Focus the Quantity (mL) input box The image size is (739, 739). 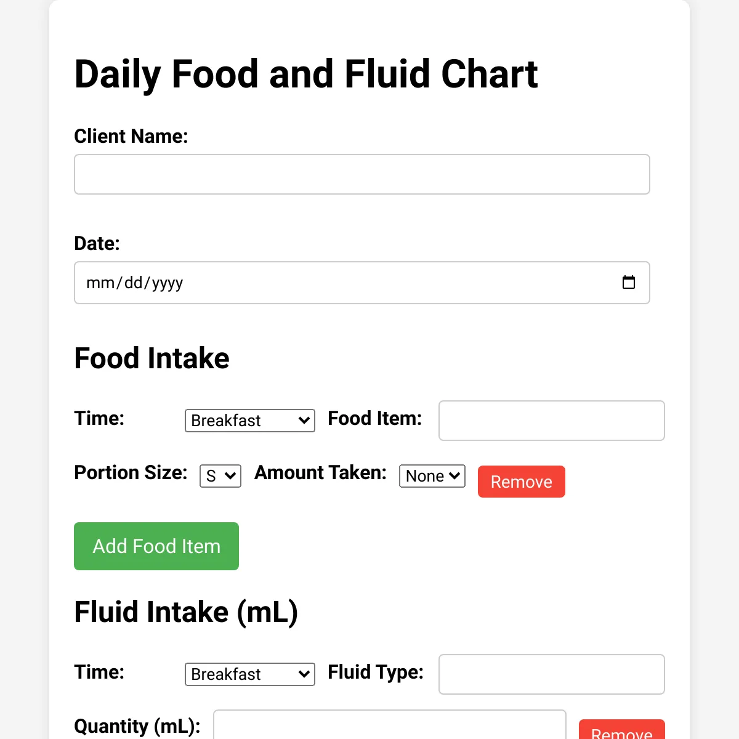click(390, 725)
